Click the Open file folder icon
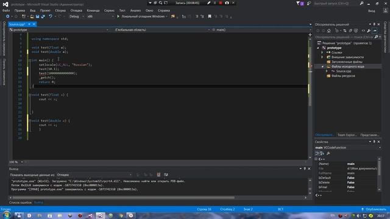 (32, 16)
